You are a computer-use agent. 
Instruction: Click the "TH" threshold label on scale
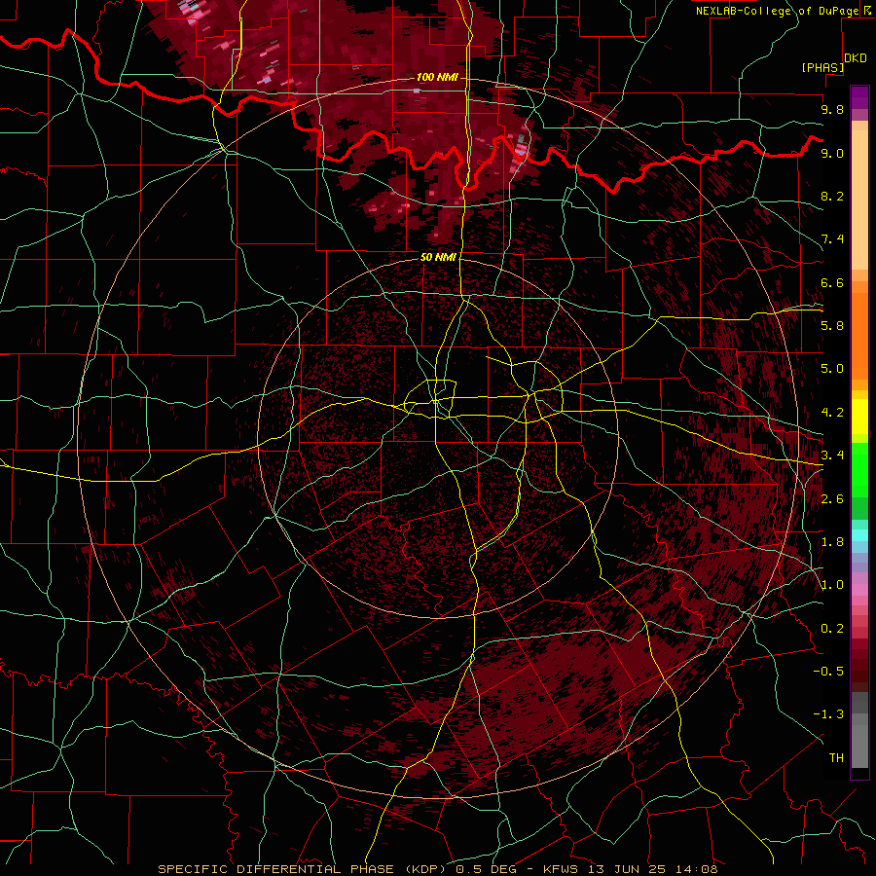pos(836,758)
